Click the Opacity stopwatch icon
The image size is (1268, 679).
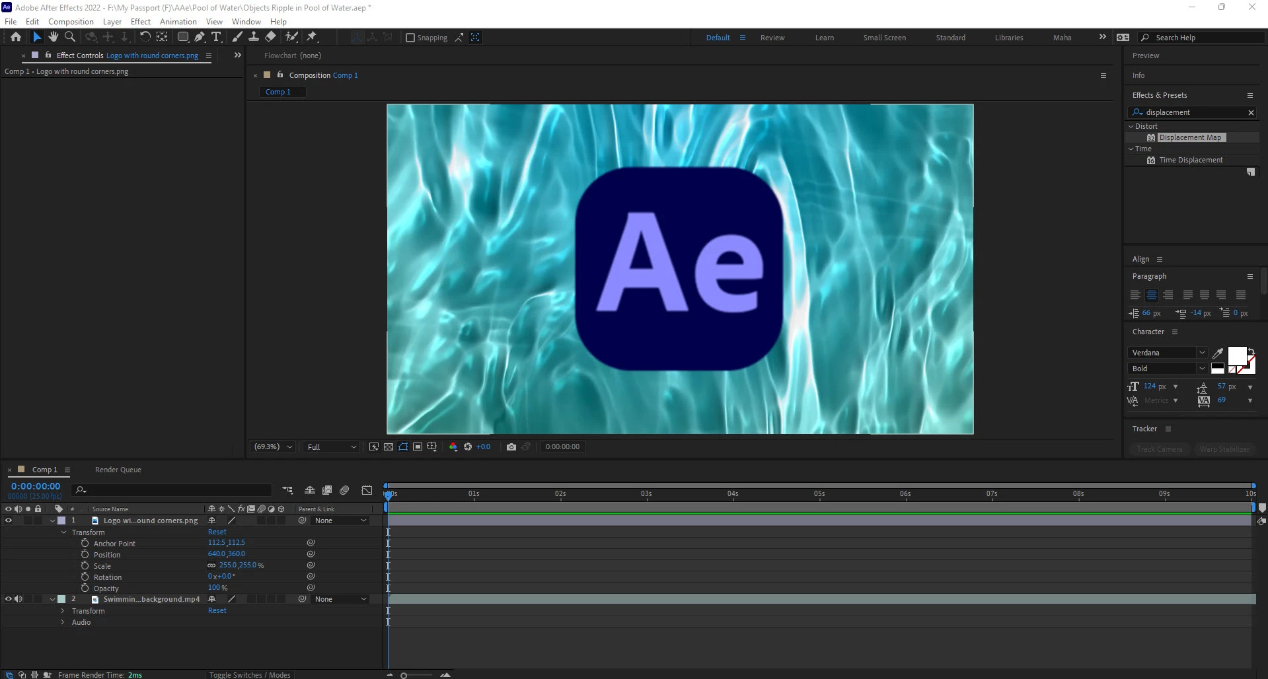click(x=85, y=589)
